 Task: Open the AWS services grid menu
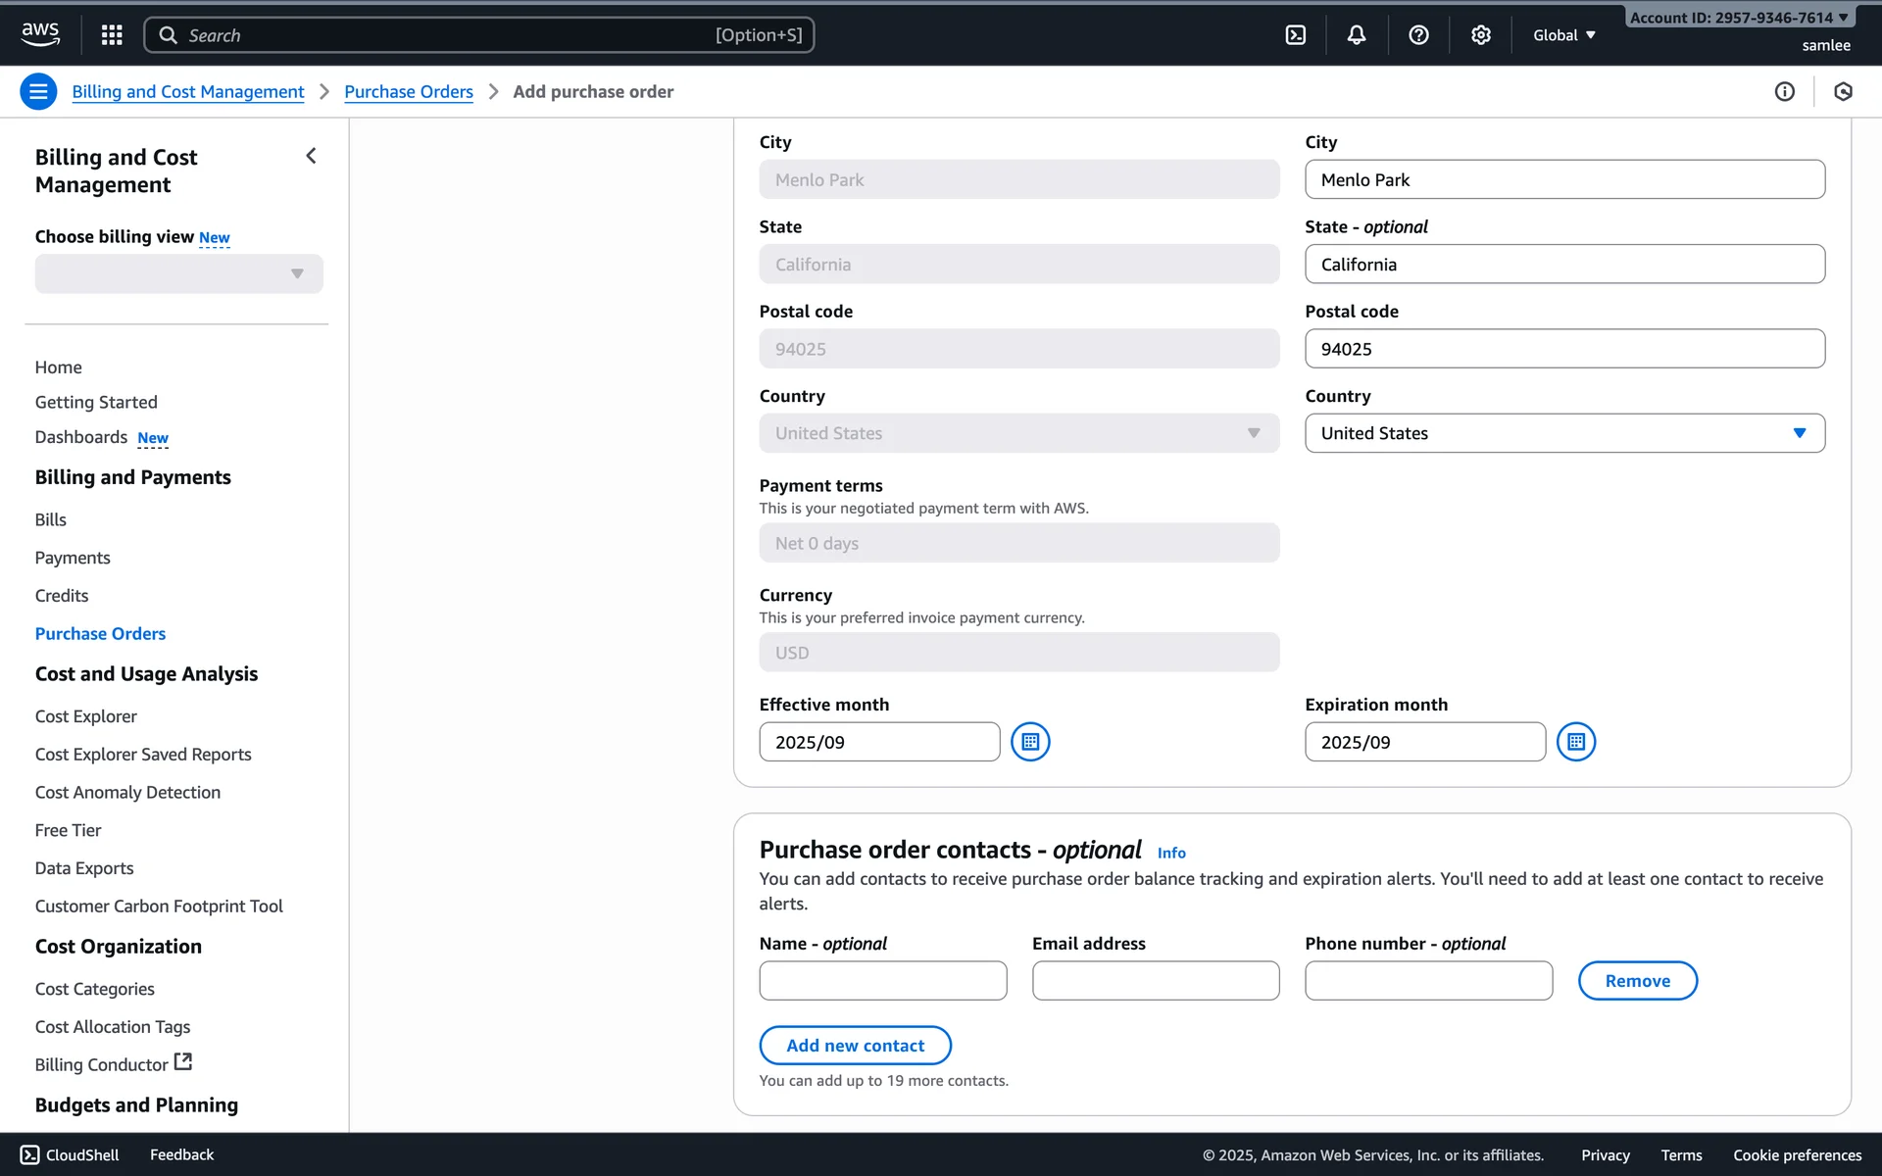point(112,35)
